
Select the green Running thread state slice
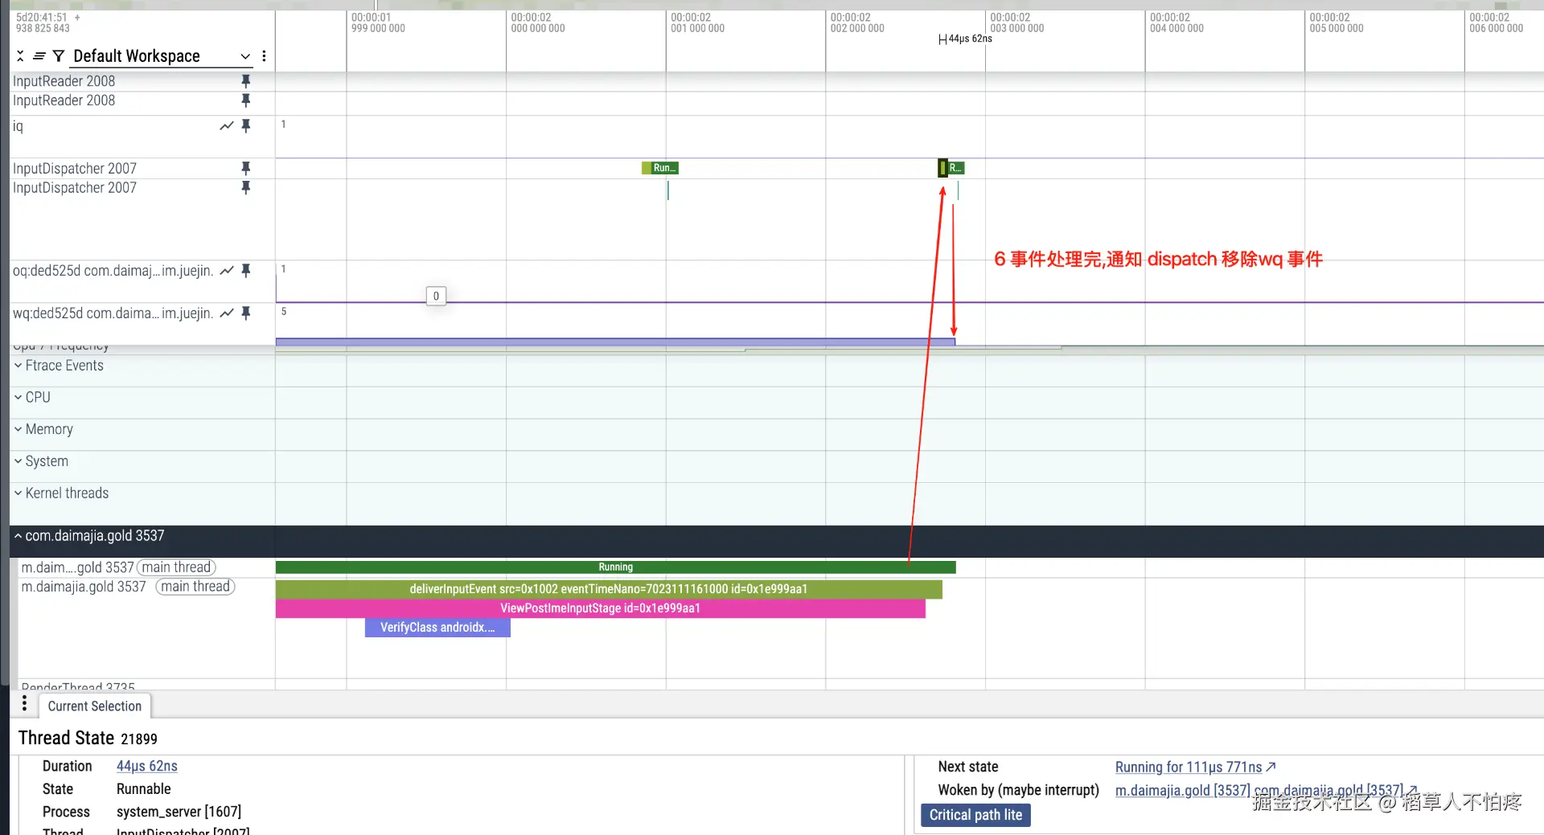(615, 567)
